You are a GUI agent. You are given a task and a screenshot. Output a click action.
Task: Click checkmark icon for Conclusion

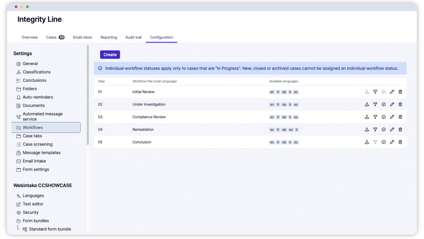(x=384, y=142)
